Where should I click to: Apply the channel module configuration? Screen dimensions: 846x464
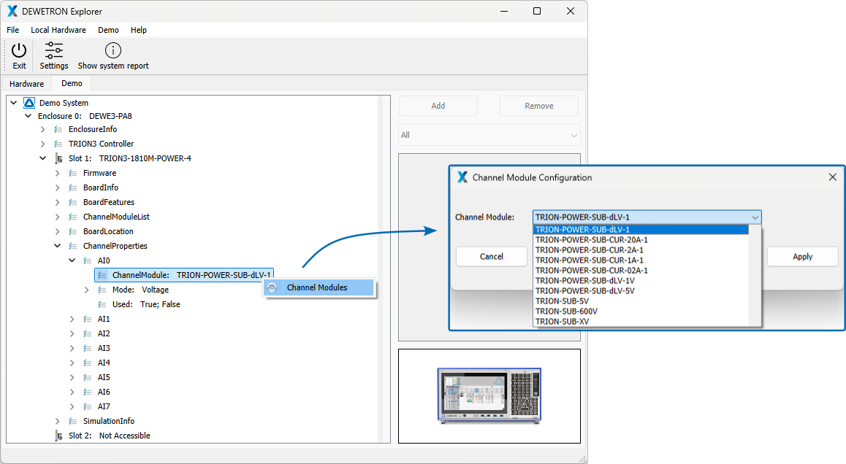coord(802,257)
